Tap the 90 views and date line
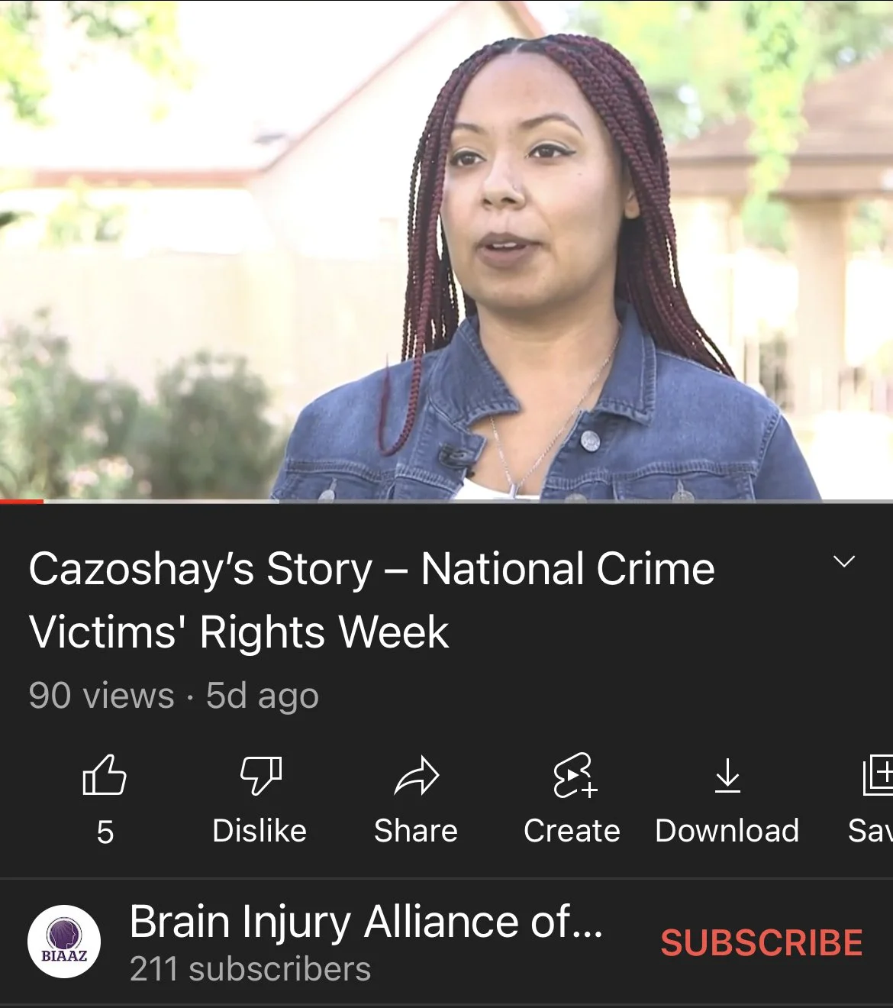 (174, 696)
